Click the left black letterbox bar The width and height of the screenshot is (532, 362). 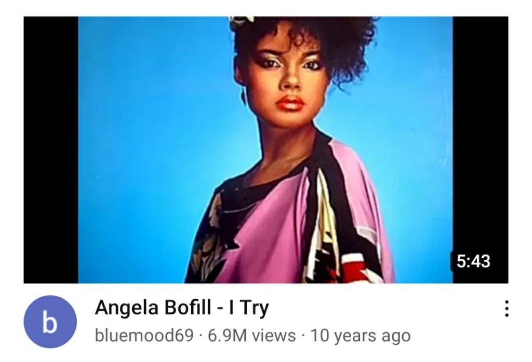(51, 150)
